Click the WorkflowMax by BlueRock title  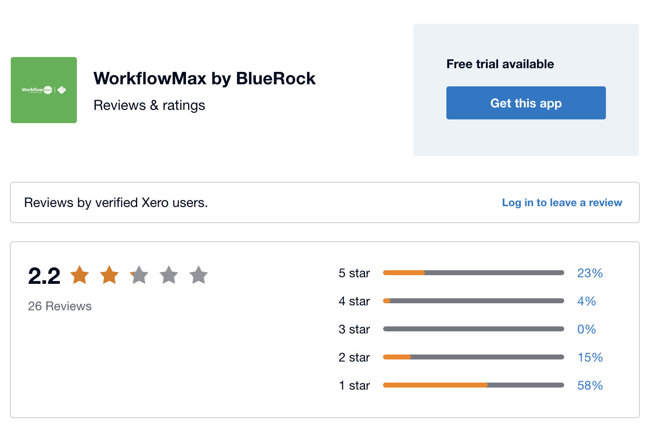click(x=205, y=79)
